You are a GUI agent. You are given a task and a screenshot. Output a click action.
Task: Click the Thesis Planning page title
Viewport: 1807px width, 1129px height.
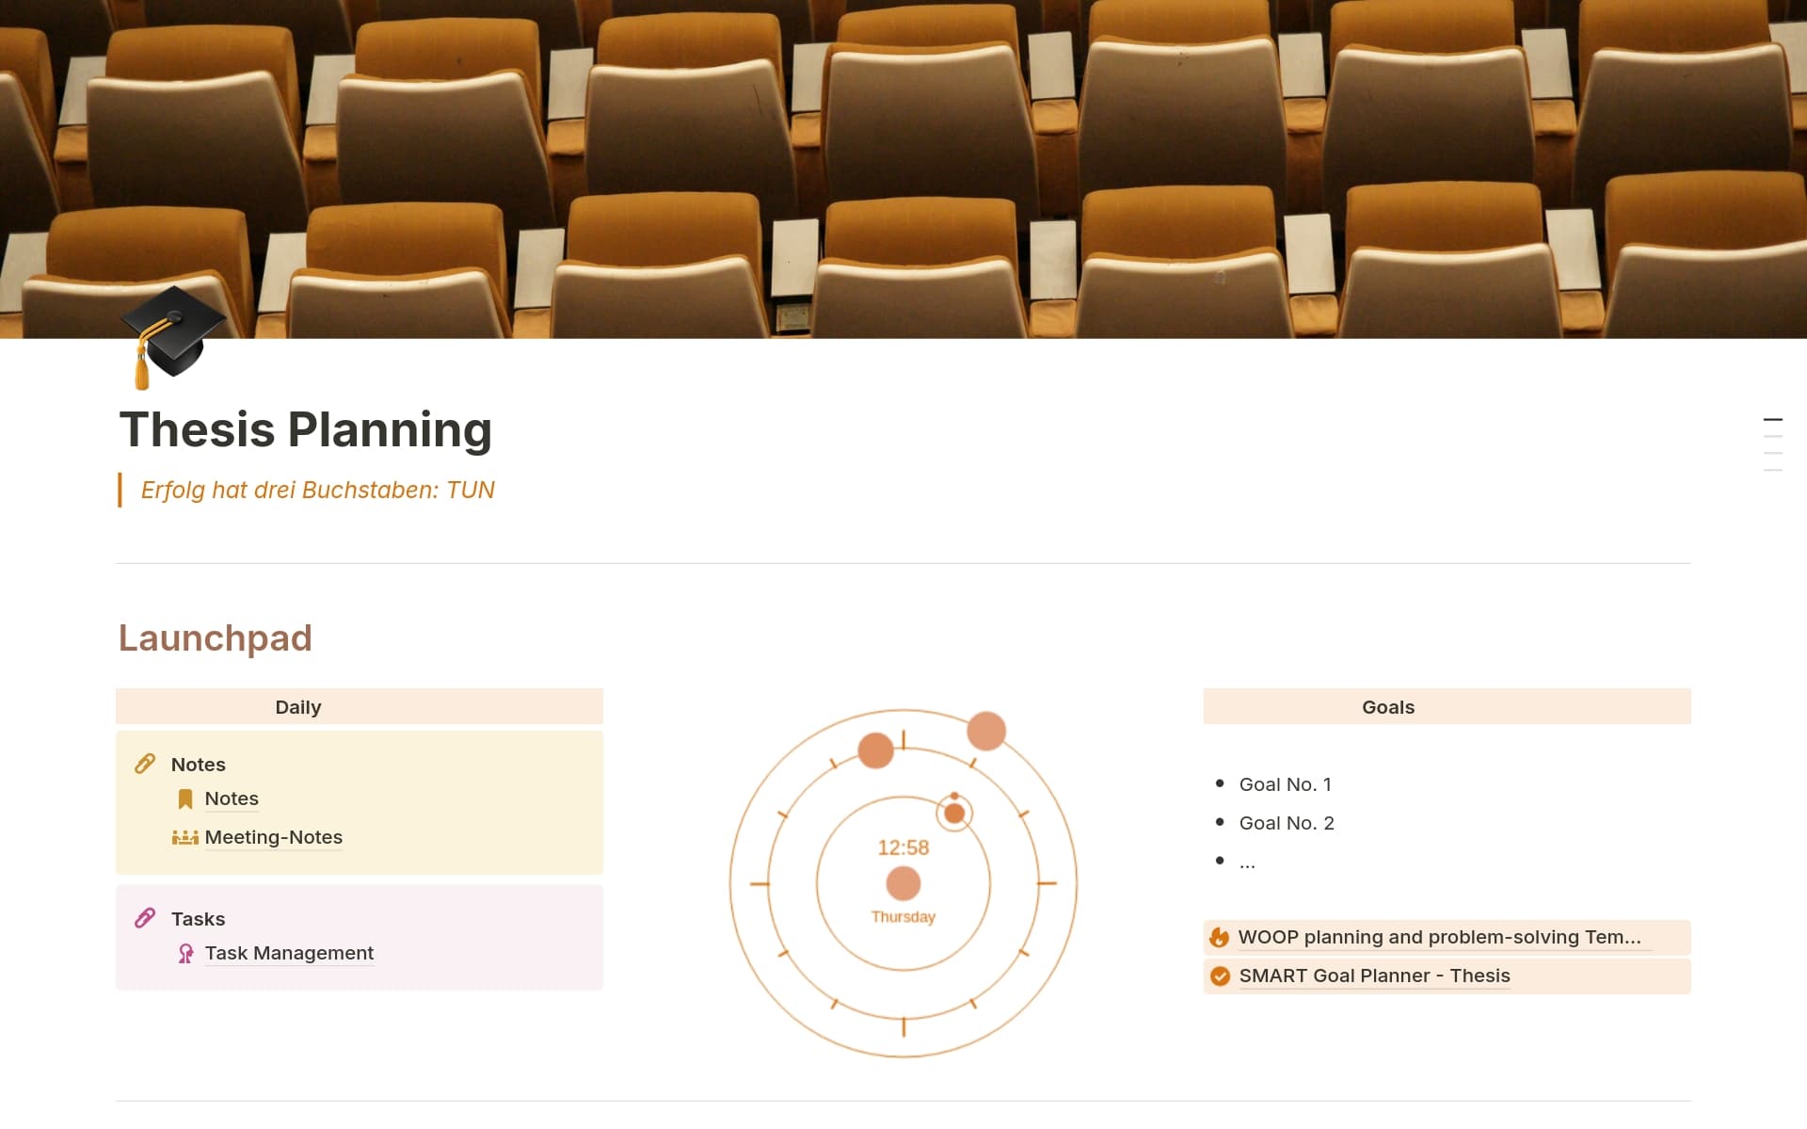[304, 429]
